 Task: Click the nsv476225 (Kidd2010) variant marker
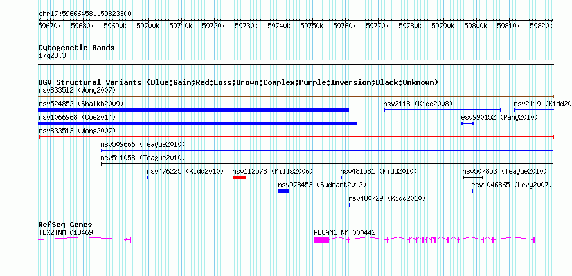(148, 178)
